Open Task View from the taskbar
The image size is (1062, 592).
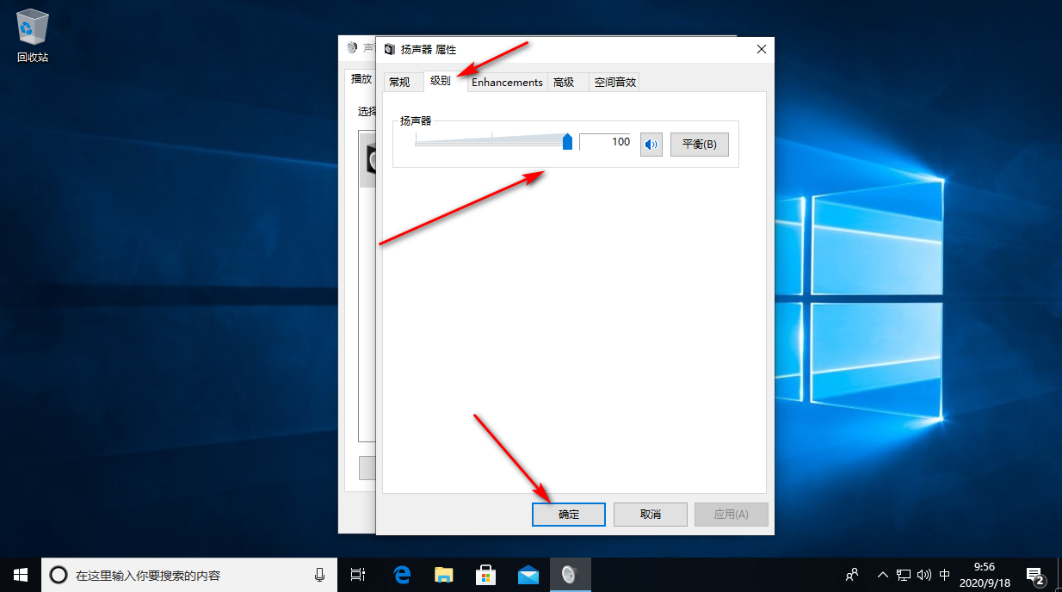click(x=358, y=575)
